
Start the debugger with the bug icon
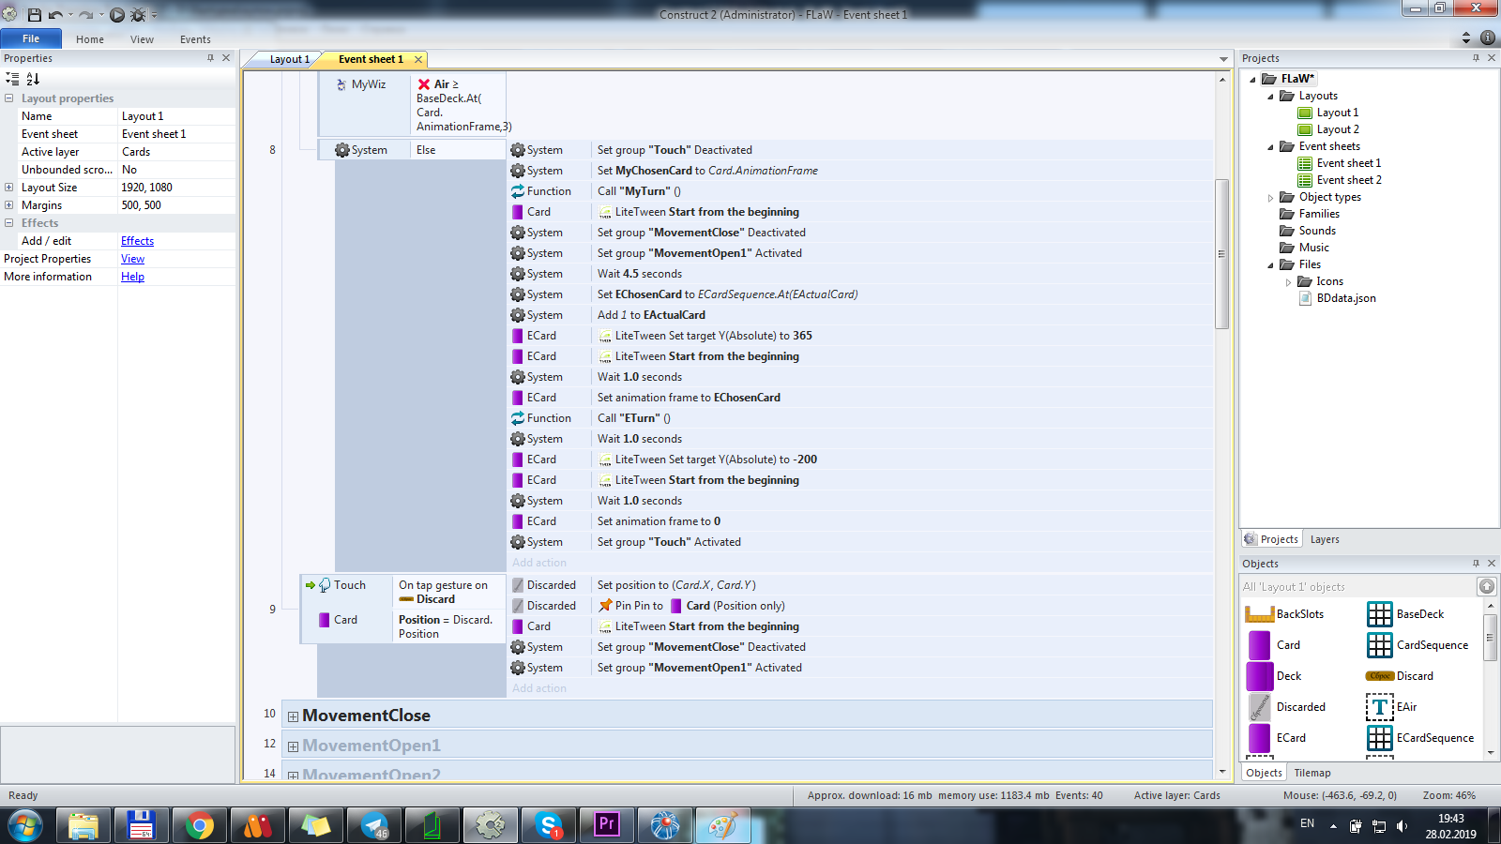click(x=137, y=14)
